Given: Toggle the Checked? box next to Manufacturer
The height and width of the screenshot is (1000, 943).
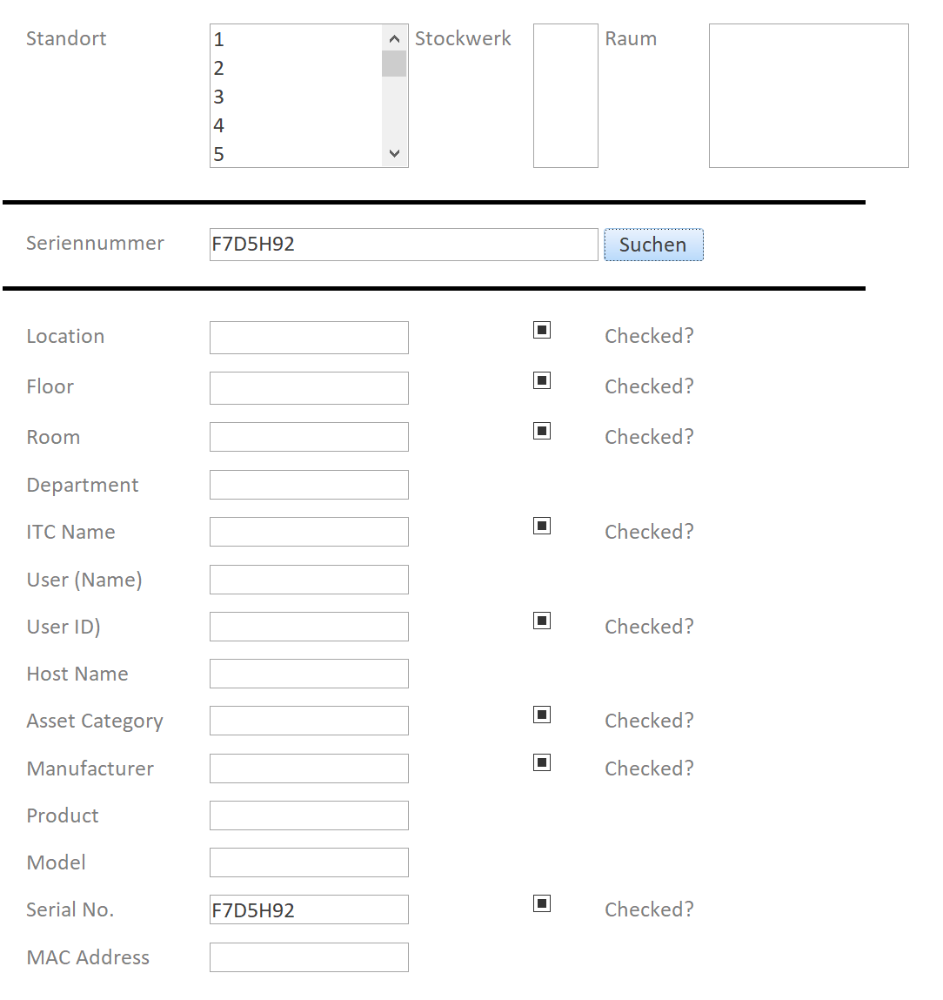Looking at the screenshot, I should [541, 762].
